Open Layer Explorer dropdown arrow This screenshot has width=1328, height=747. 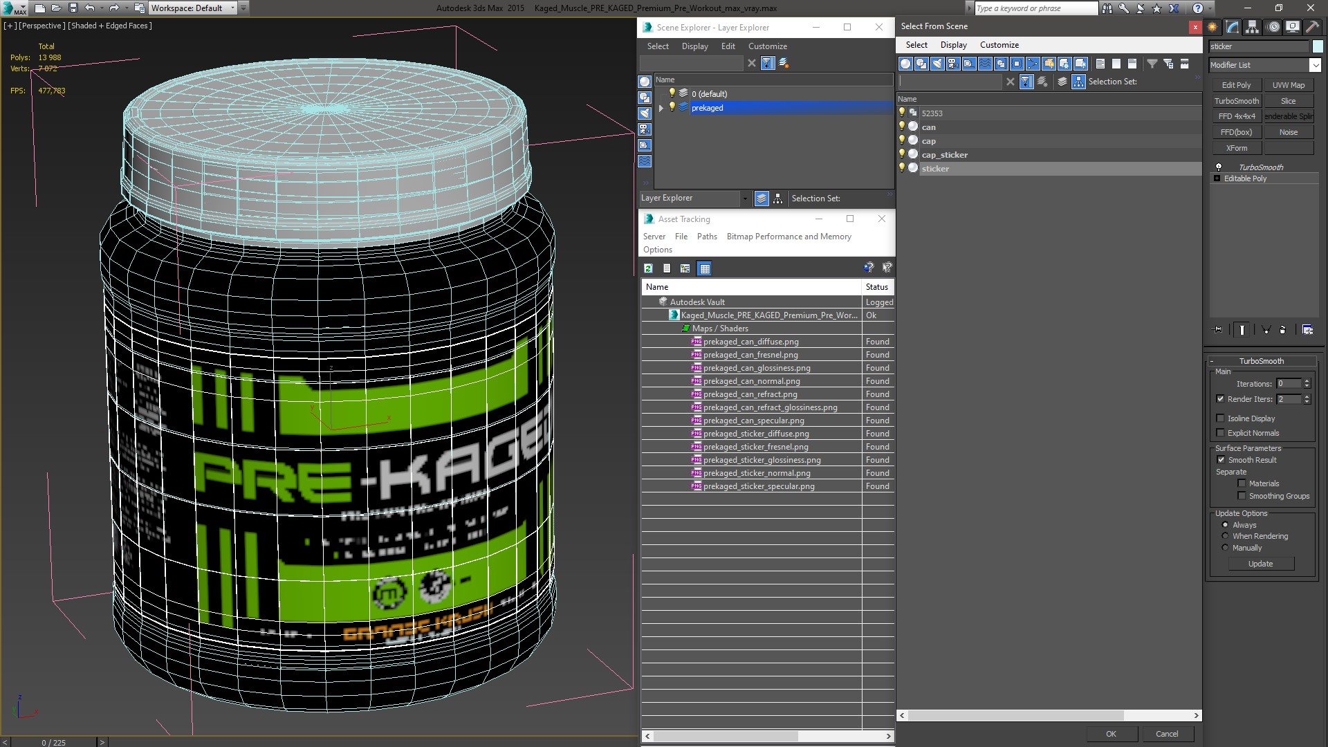pos(745,199)
